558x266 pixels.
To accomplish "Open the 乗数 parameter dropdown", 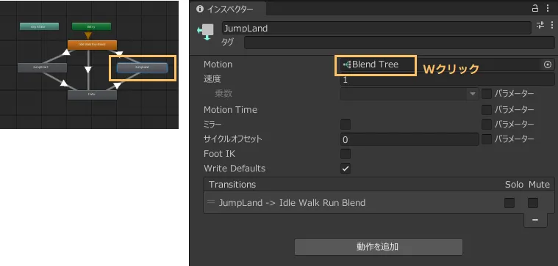I will pyautogui.click(x=409, y=94).
